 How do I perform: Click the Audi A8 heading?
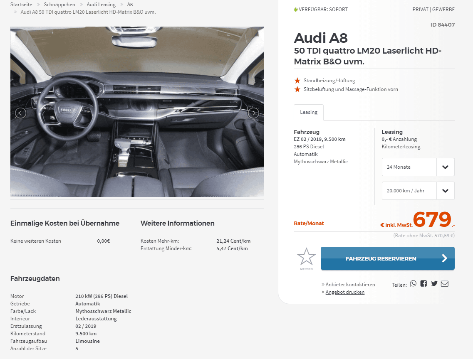[321, 38]
